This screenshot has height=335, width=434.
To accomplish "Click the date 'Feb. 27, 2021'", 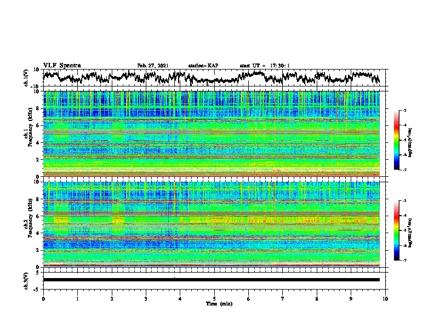I will pos(153,66).
